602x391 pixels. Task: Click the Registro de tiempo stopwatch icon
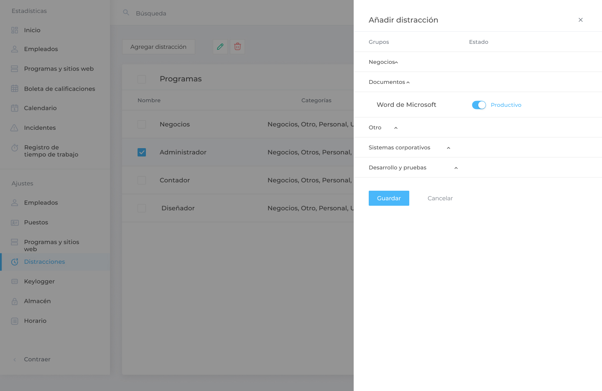[15, 148]
